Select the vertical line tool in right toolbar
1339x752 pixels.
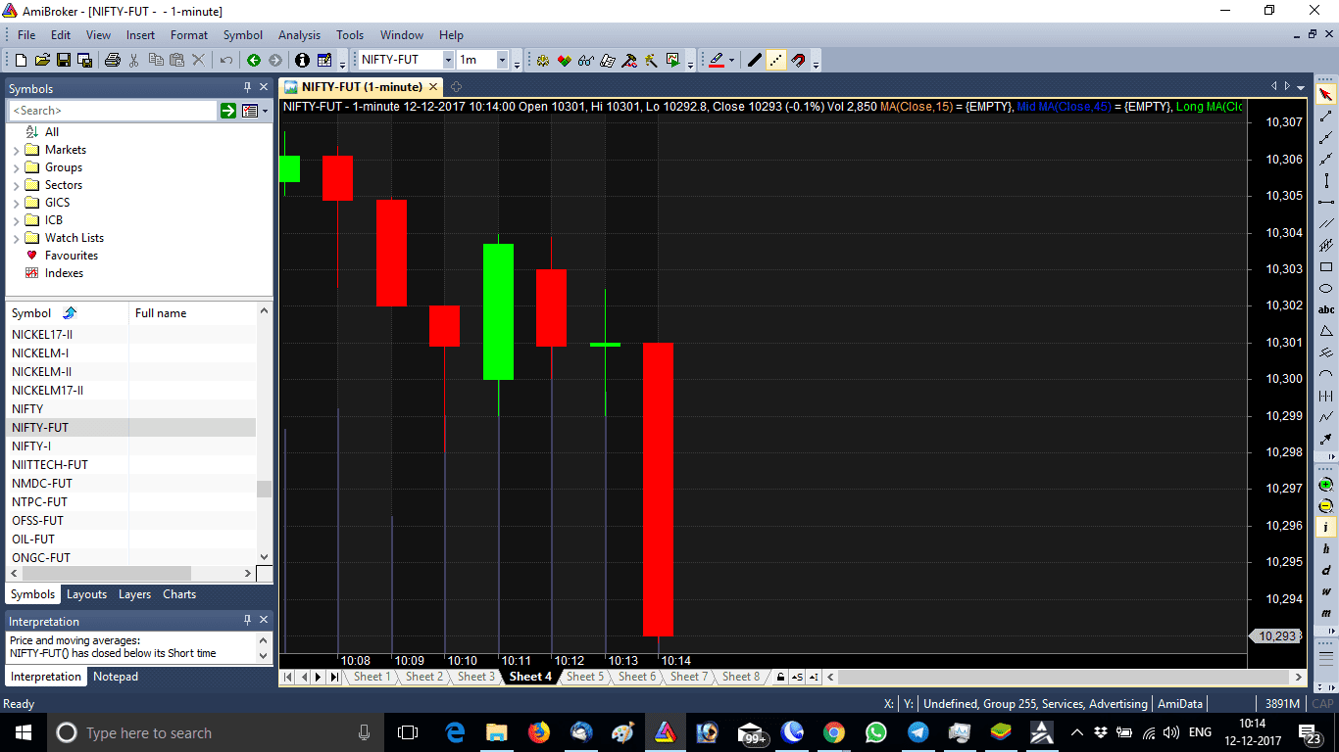(1326, 180)
